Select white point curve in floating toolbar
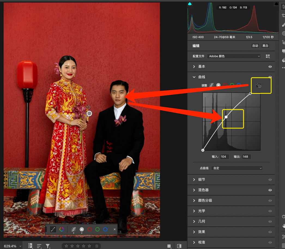Viewport: 285px width, 249px height. [82, 229]
